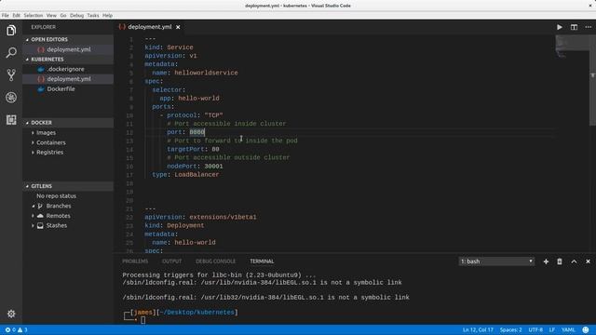The height and width of the screenshot is (335, 596).
Task: Expand the Images node in Docker
Action: [33, 132]
